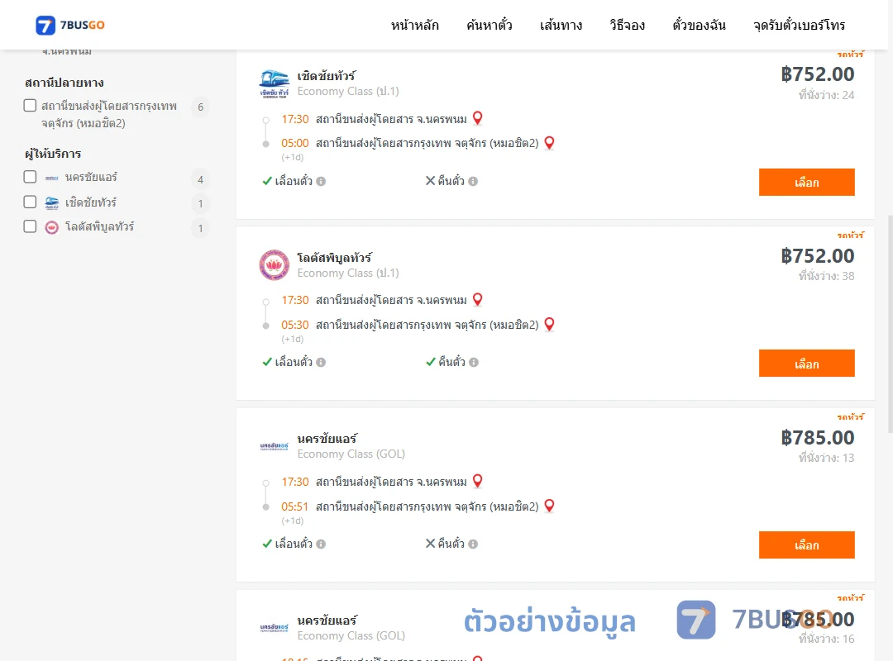Click the ฿785.00 price with ที่นั่งว่าง: 13
Image resolution: width=893 pixels, height=661 pixels.
[x=817, y=438]
